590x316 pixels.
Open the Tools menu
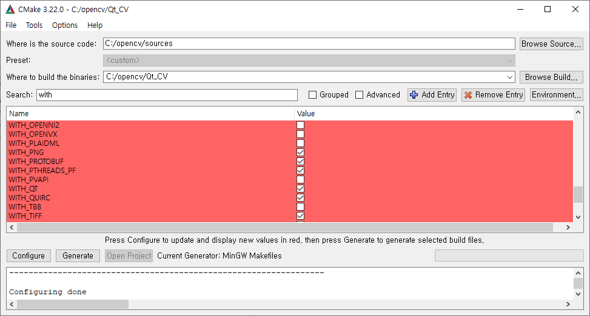tap(34, 25)
